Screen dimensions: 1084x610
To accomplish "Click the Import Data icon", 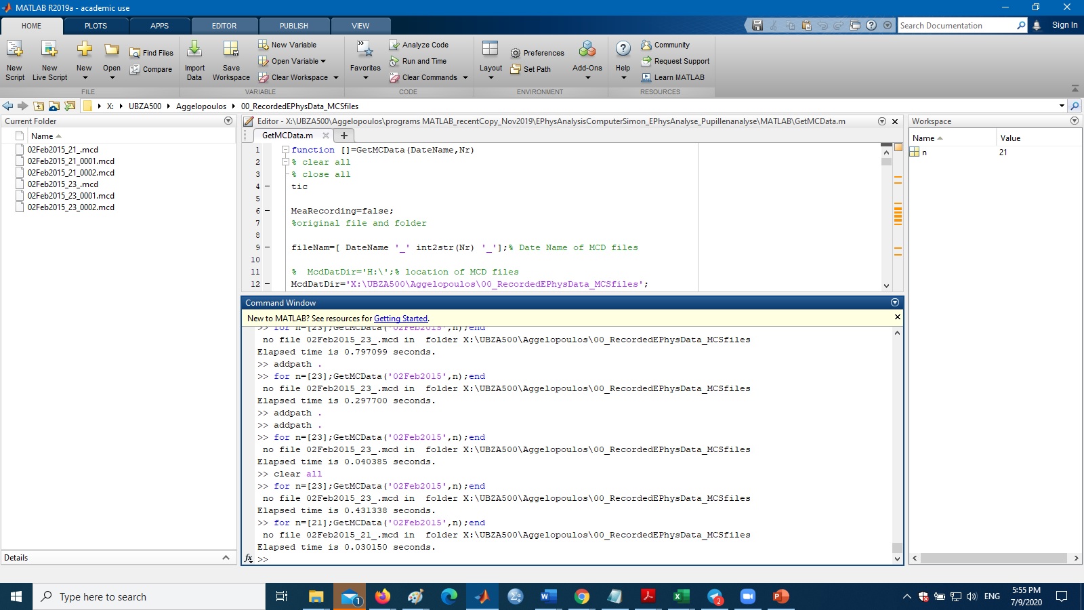I will click(194, 49).
